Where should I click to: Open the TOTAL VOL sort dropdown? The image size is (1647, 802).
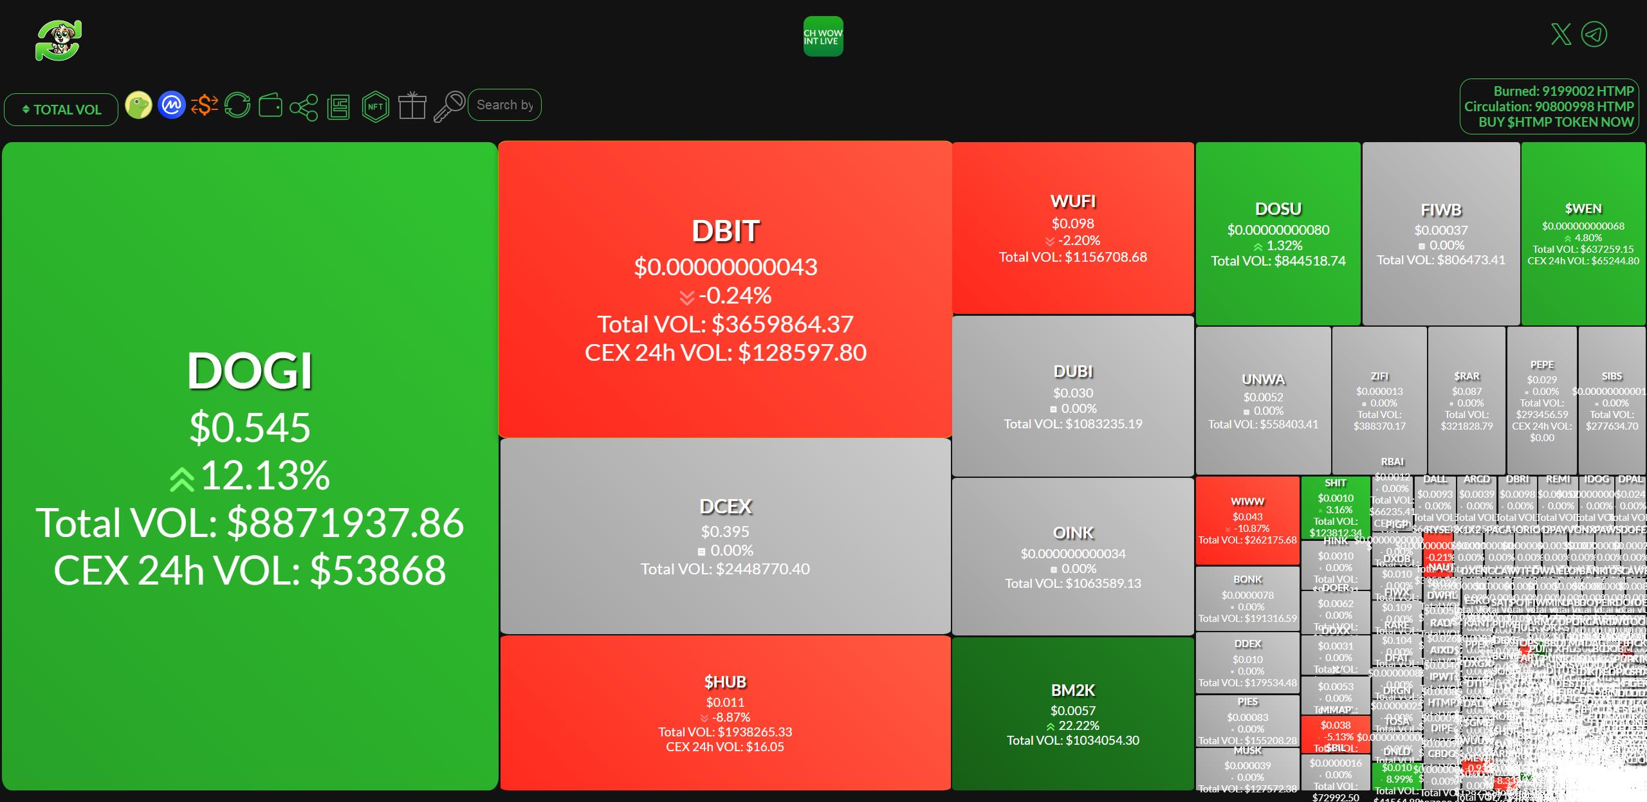point(61,109)
